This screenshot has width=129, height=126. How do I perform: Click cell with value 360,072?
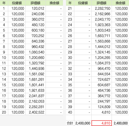36,19
